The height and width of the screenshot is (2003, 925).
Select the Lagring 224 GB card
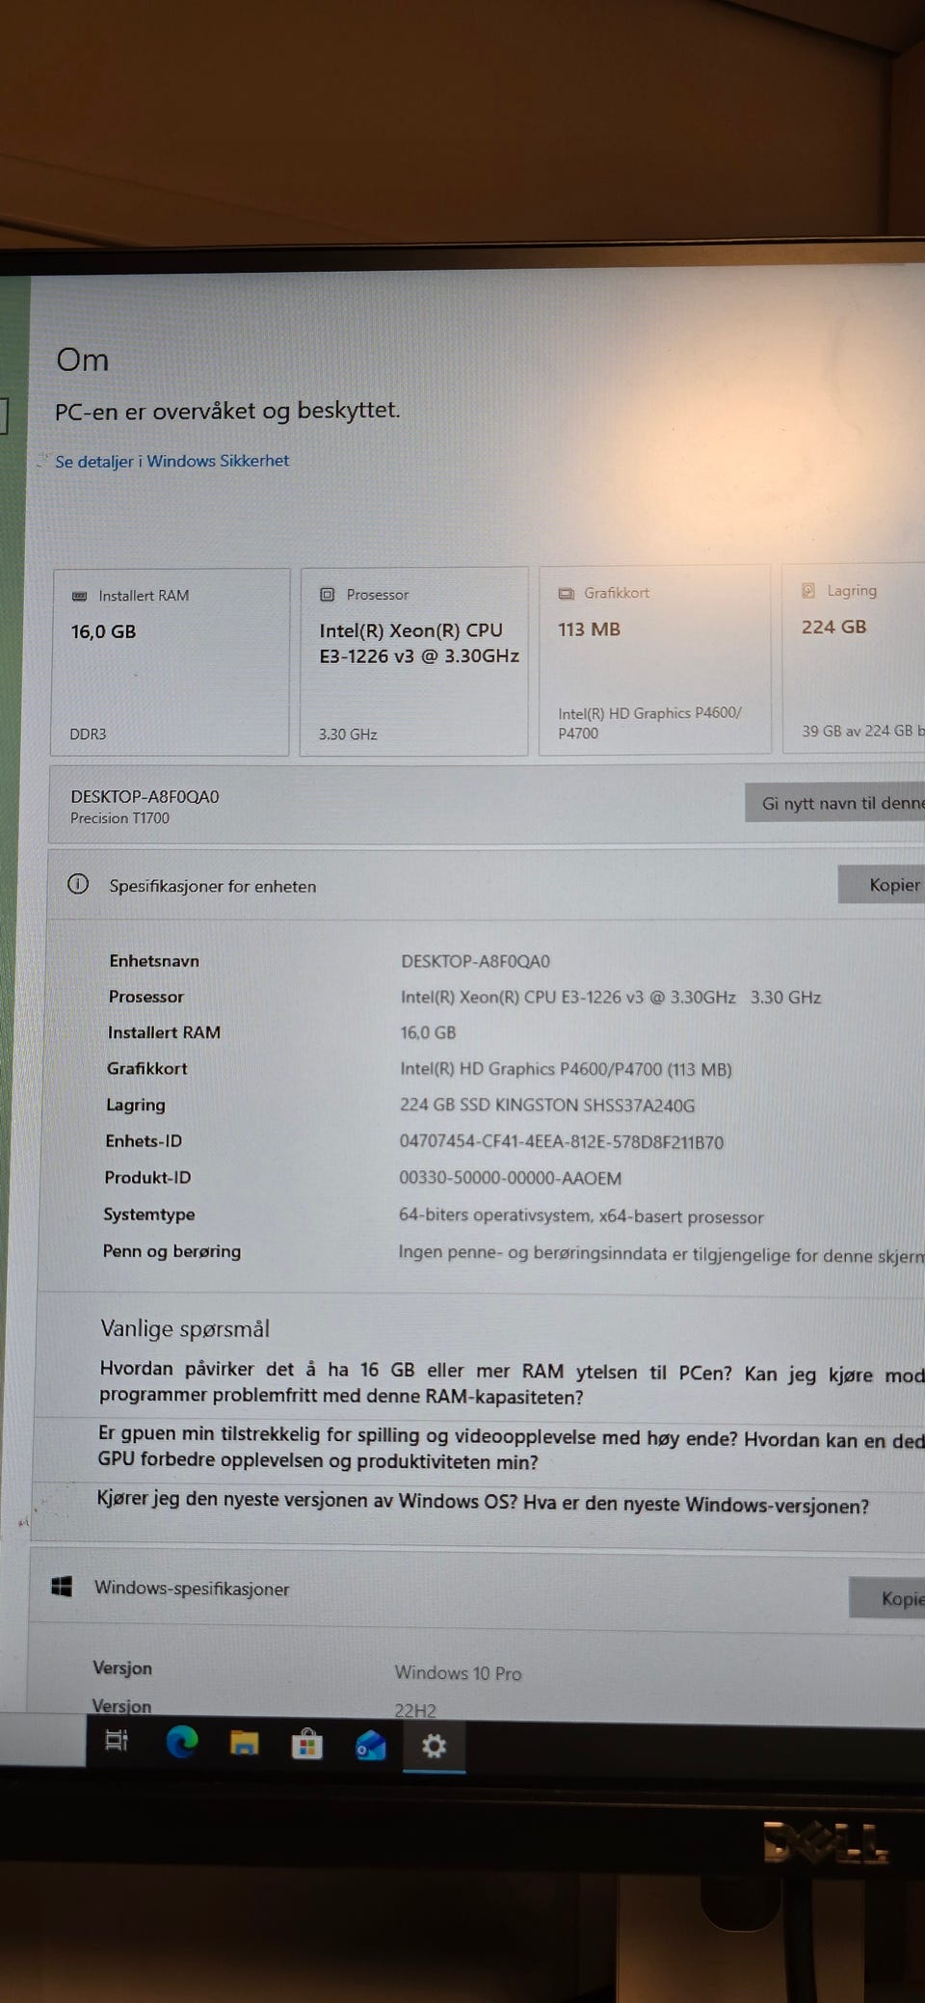point(854,657)
